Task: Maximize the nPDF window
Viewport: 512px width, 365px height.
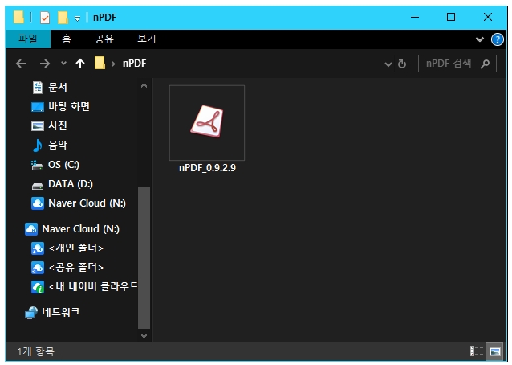Action: pos(451,17)
